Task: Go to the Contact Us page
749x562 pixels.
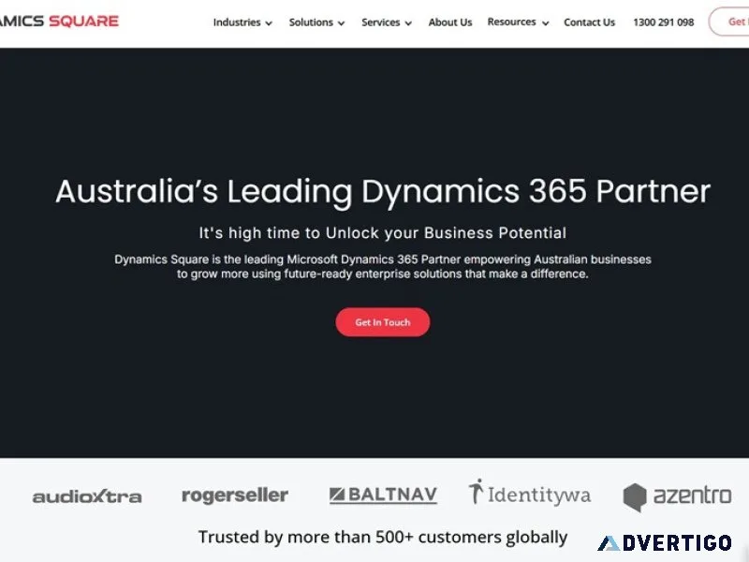Action: pyautogui.click(x=590, y=22)
